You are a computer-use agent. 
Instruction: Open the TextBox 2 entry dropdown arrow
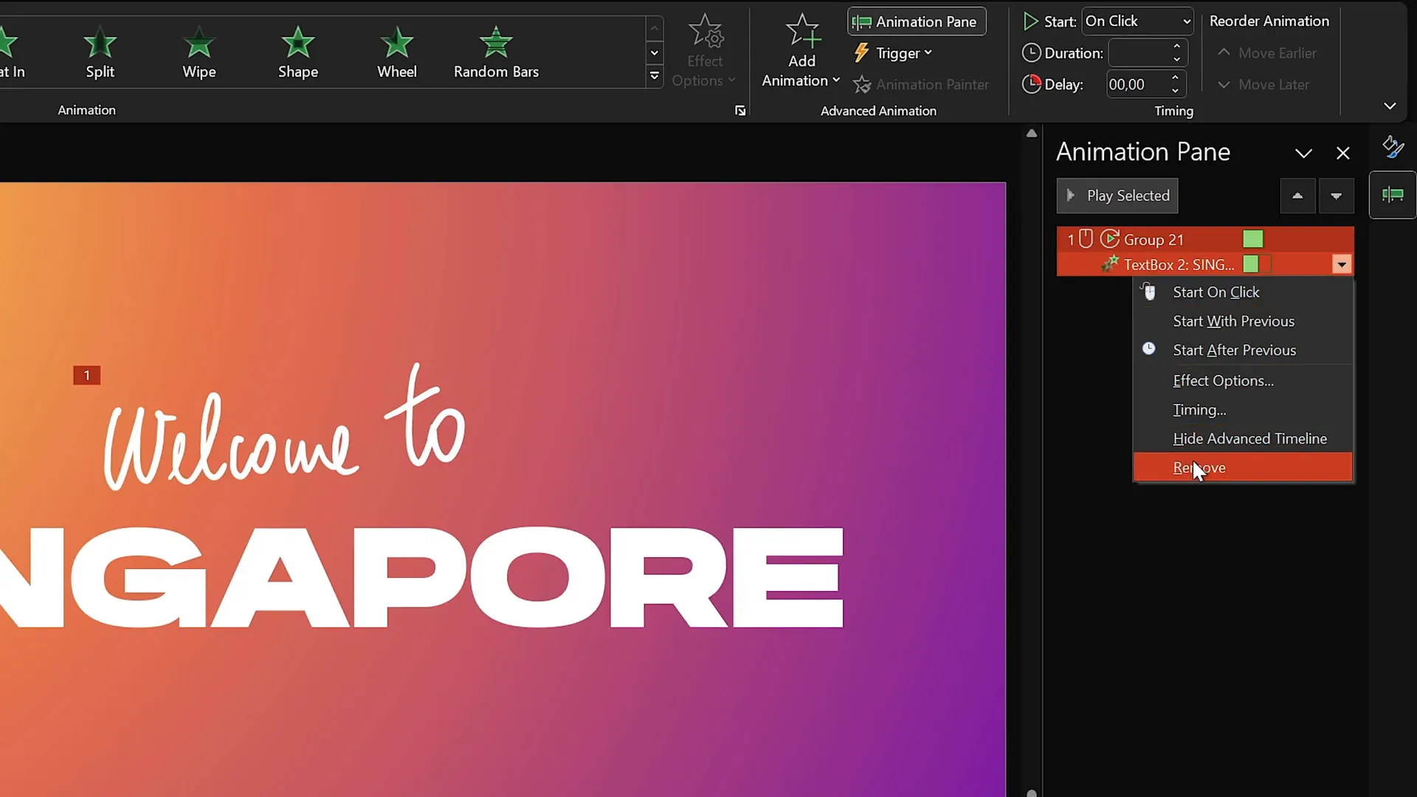point(1341,264)
